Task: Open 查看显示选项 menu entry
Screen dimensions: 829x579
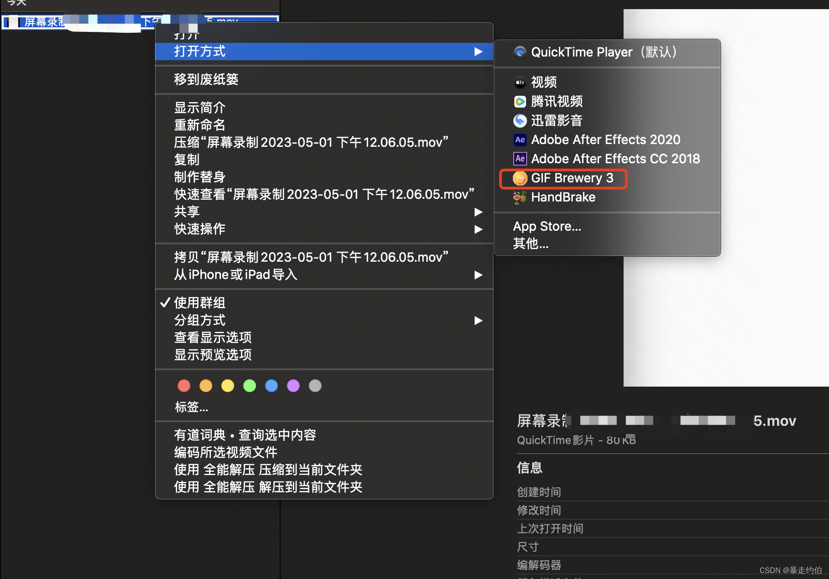Action: 324,337
